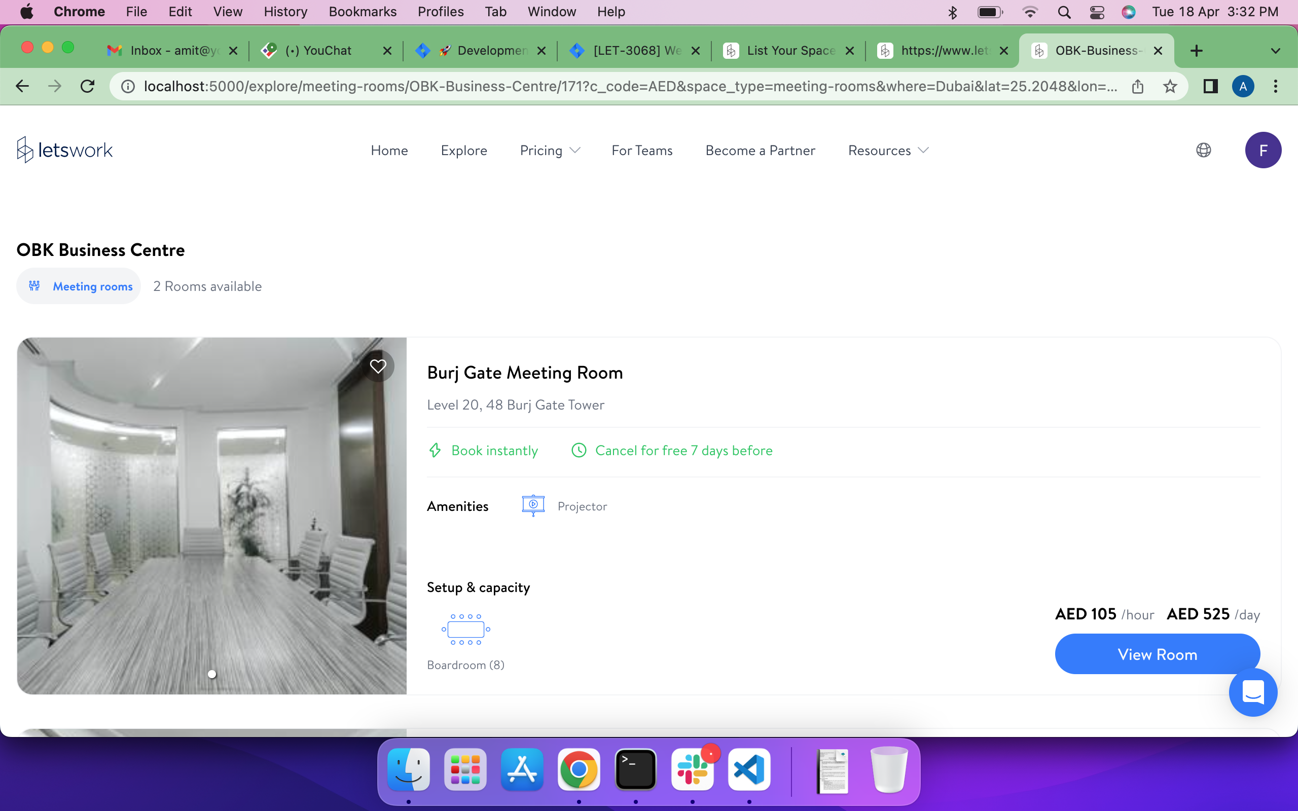Close the Development tab

[542, 50]
